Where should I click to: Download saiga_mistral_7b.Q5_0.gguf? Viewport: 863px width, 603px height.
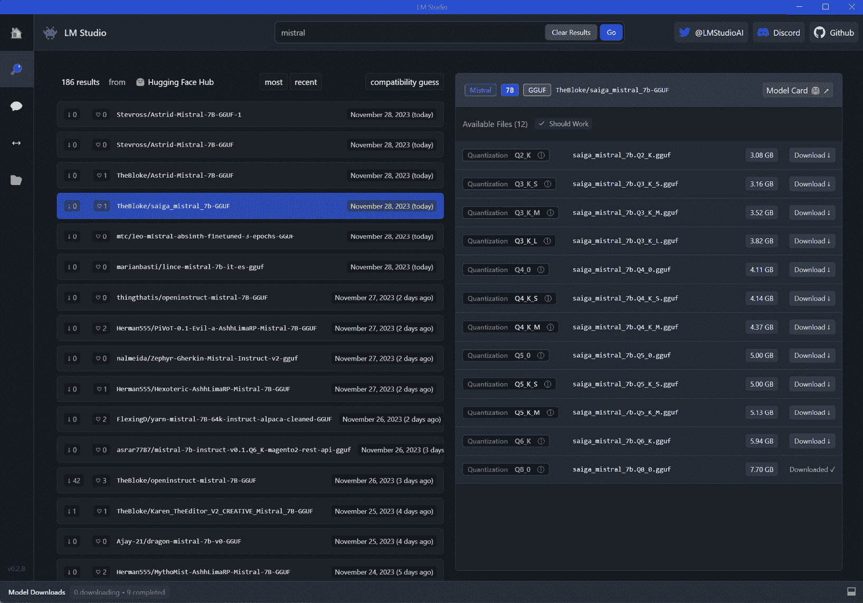812,356
